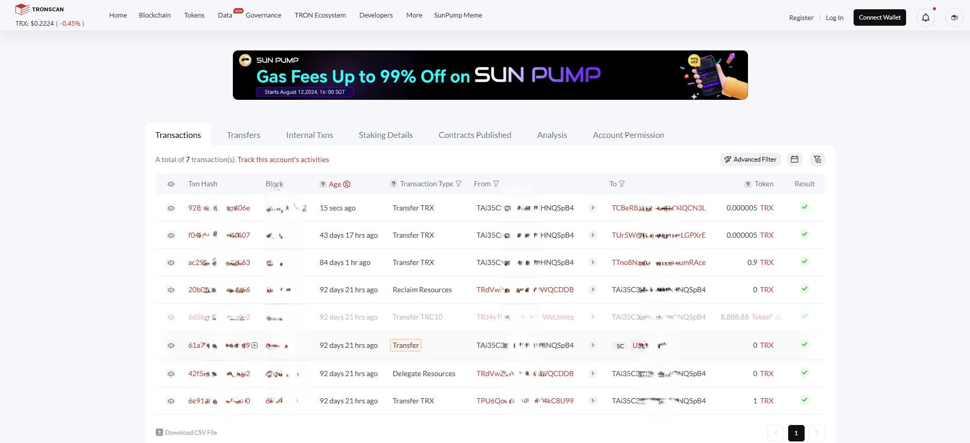Open the To column filter funnel
The height and width of the screenshot is (443, 970).
point(622,184)
